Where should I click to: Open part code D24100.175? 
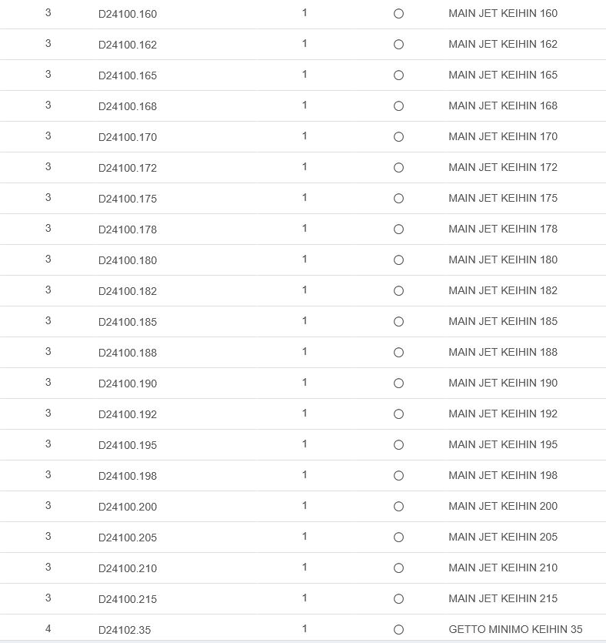tap(128, 199)
